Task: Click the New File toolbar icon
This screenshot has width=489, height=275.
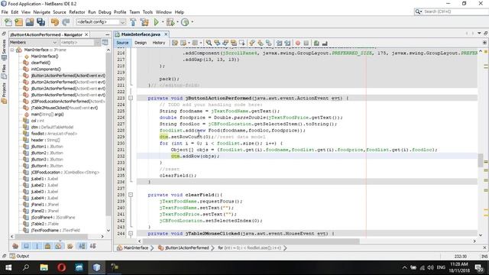Action: (x=8, y=22)
